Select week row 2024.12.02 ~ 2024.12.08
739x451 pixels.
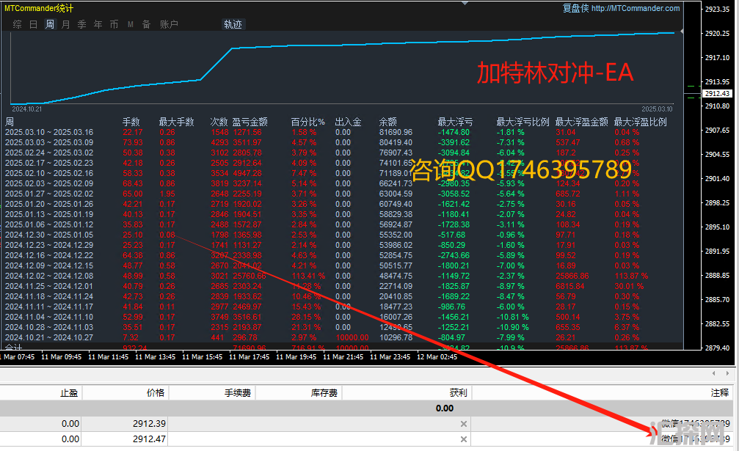click(x=49, y=276)
